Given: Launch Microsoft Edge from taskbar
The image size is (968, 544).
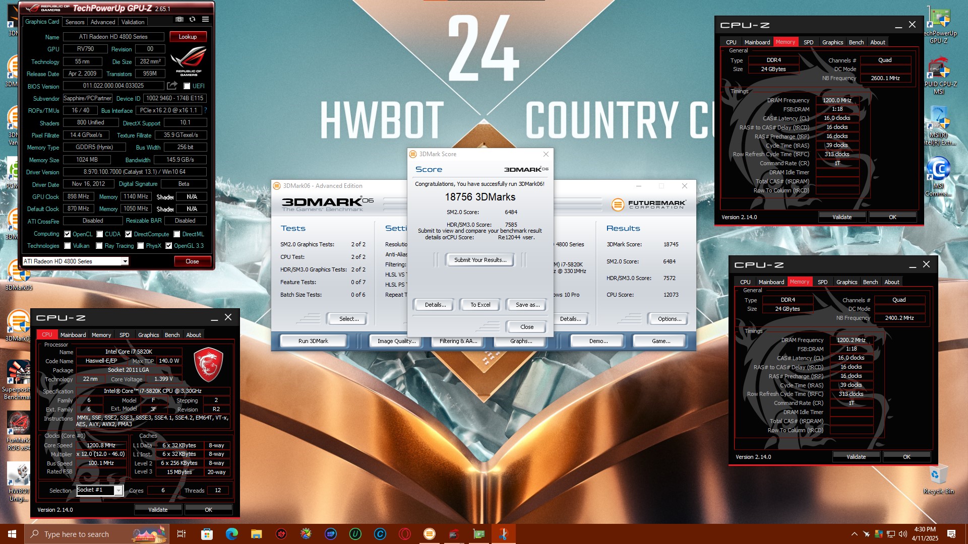Looking at the screenshot, I should (231, 534).
